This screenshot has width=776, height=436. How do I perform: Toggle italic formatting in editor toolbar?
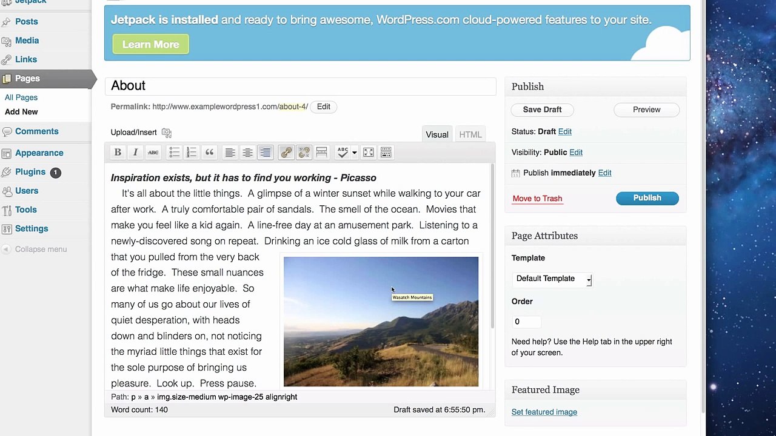[x=135, y=153]
